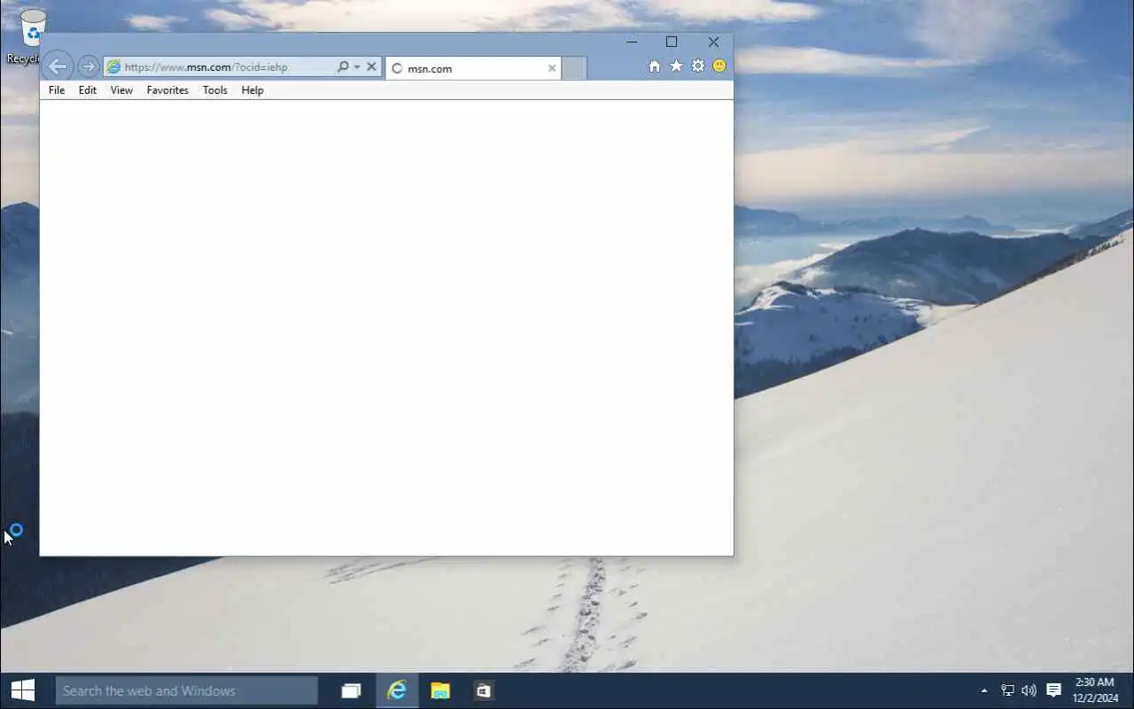The width and height of the screenshot is (1134, 709).
Task: Open the Help menu
Action: [252, 90]
